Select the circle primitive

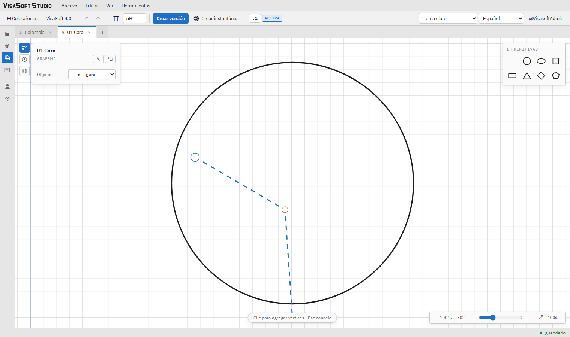coord(527,61)
